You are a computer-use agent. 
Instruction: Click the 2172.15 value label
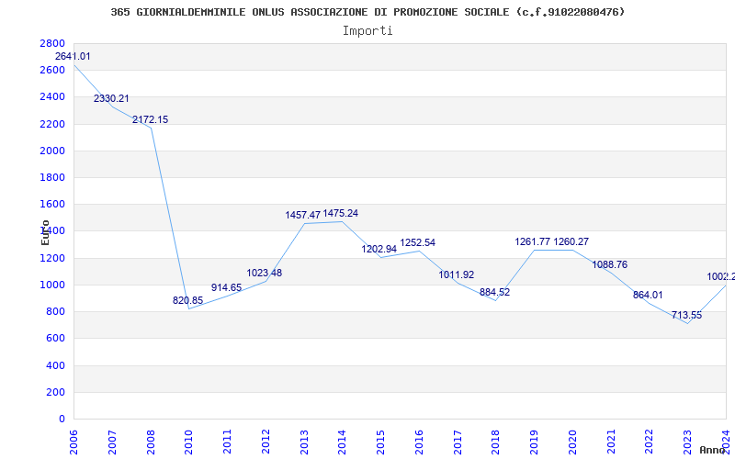point(150,119)
